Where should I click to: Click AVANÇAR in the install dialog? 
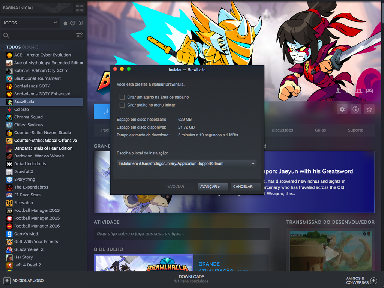213,187
